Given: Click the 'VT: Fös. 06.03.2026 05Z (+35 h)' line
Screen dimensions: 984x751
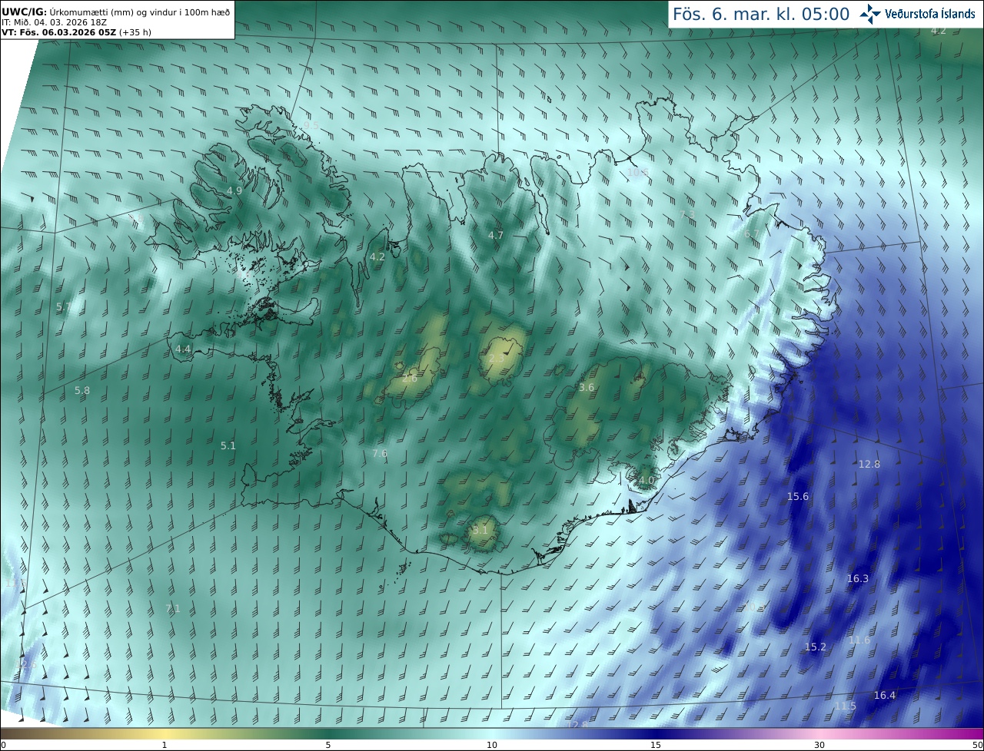Looking at the screenshot, I should [75, 32].
